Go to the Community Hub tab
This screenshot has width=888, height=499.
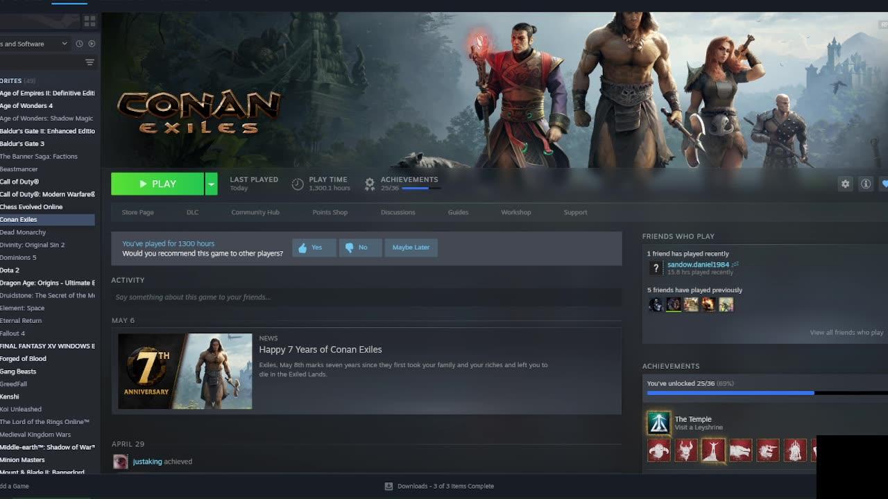255,213
